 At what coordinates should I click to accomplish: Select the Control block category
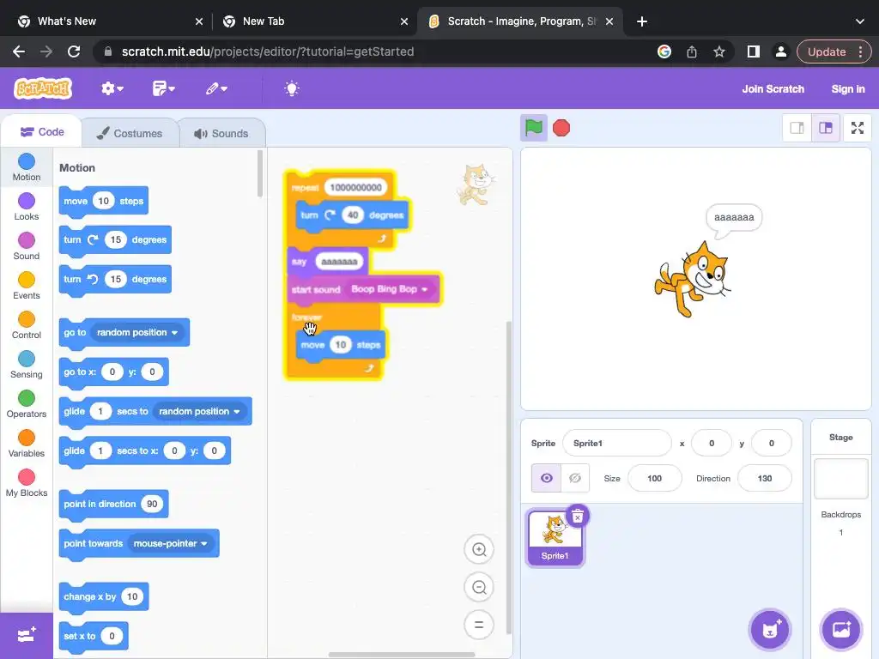click(27, 325)
